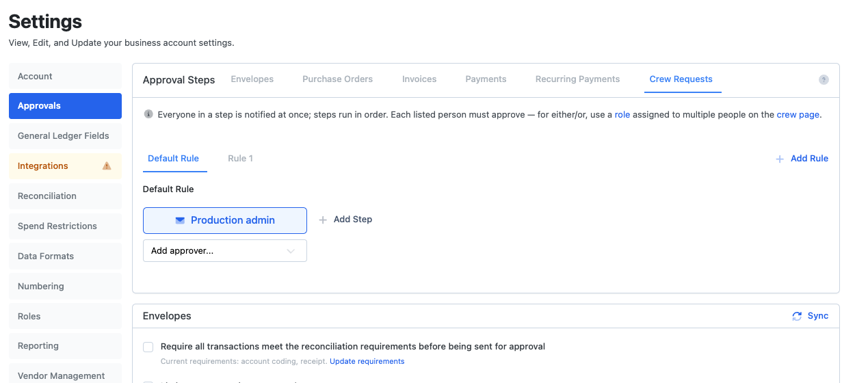
Task: Select the Default Rule tab
Action: (173, 159)
